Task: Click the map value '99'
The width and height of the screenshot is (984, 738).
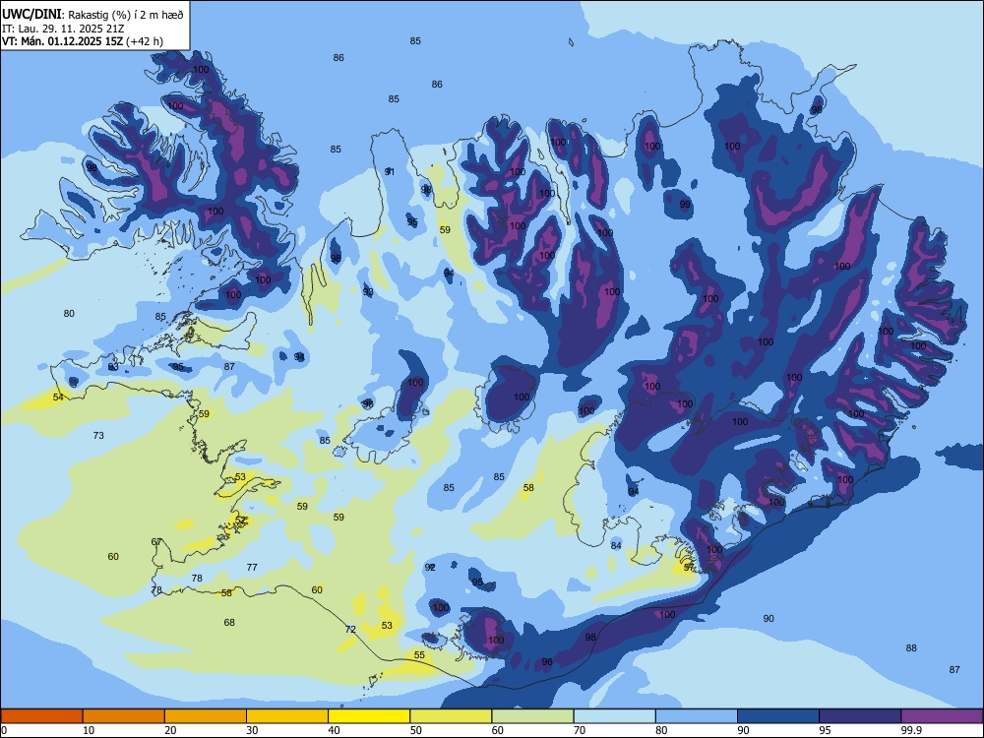Action: pos(685,205)
